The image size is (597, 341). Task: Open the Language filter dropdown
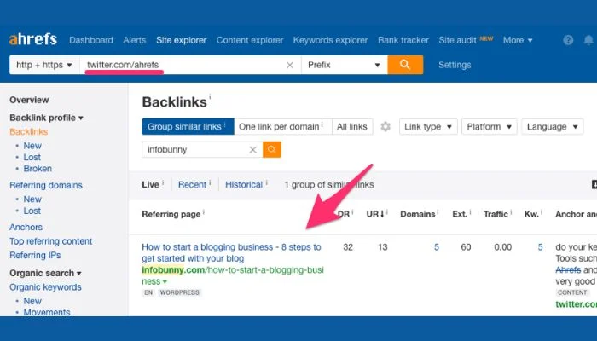[553, 127]
